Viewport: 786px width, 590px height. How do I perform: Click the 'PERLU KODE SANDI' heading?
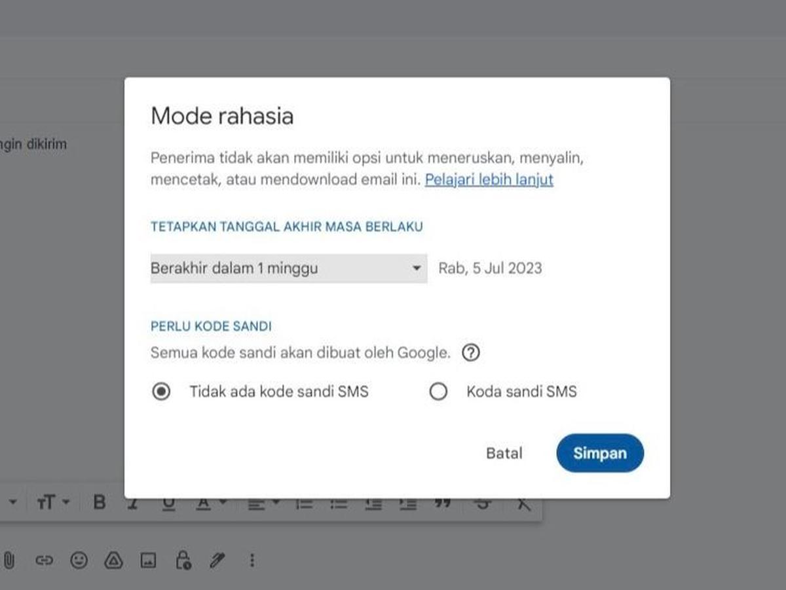click(x=211, y=326)
